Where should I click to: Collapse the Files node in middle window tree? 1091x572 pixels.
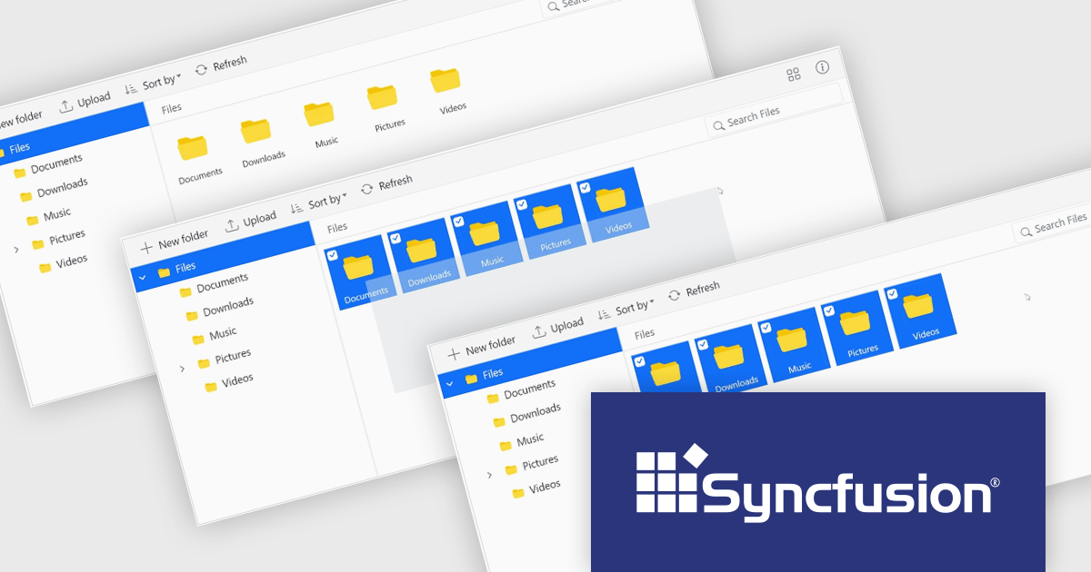[x=142, y=276]
